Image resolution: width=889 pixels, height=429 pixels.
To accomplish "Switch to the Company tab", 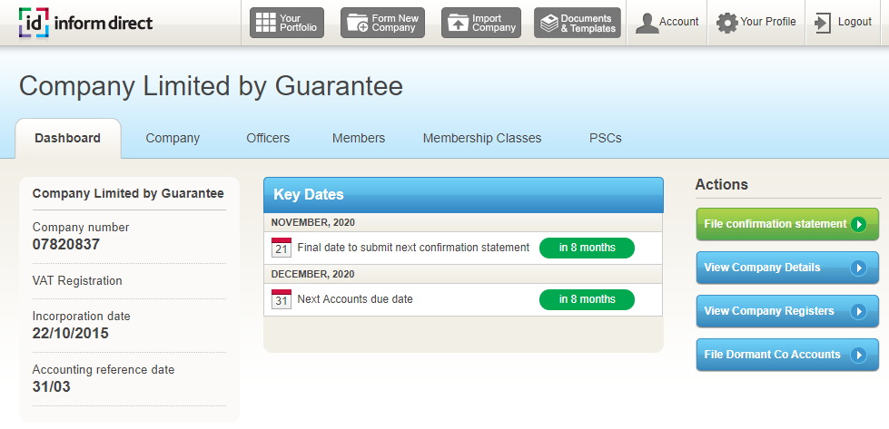I will click(x=173, y=139).
